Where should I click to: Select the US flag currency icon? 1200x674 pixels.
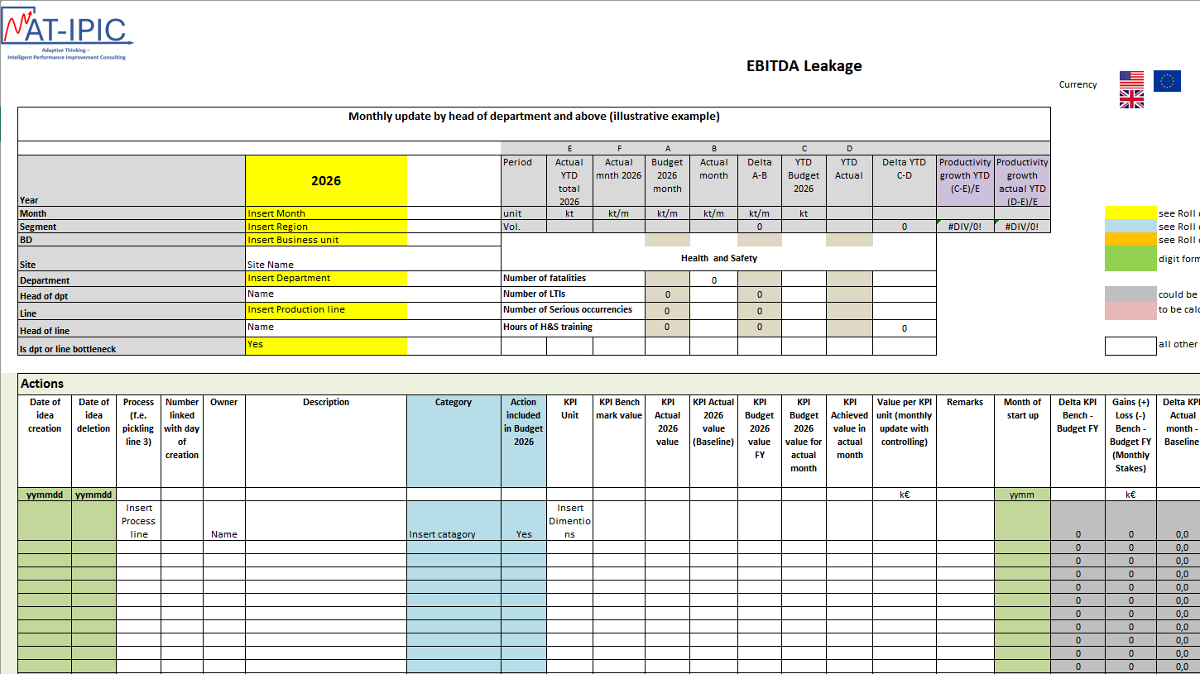(x=1131, y=80)
